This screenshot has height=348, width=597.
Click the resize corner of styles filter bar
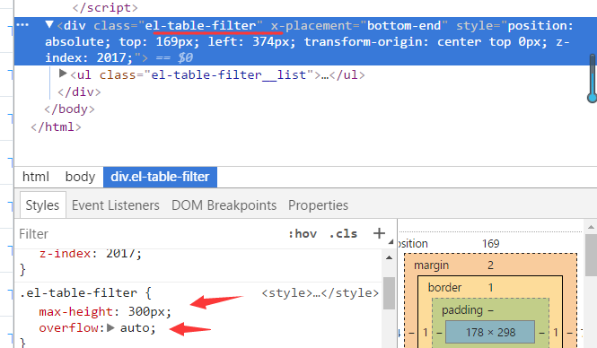pyautogui.click(x=391, y=242)
